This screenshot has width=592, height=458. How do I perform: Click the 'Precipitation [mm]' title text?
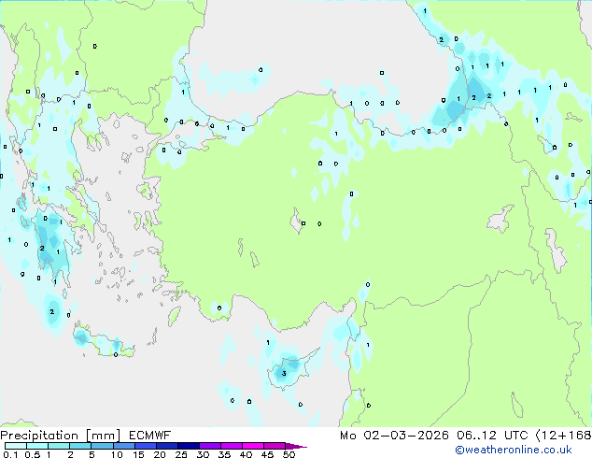pos(61,436)
